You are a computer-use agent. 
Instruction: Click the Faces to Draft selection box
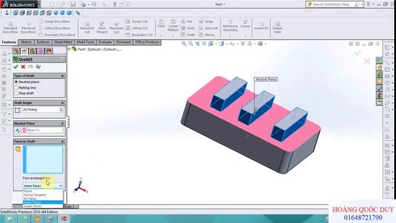click(43, 159)
